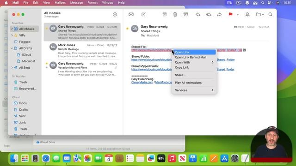The image size is (296, 166).
Task: Reply All to the message
Action: pos(209,14)
